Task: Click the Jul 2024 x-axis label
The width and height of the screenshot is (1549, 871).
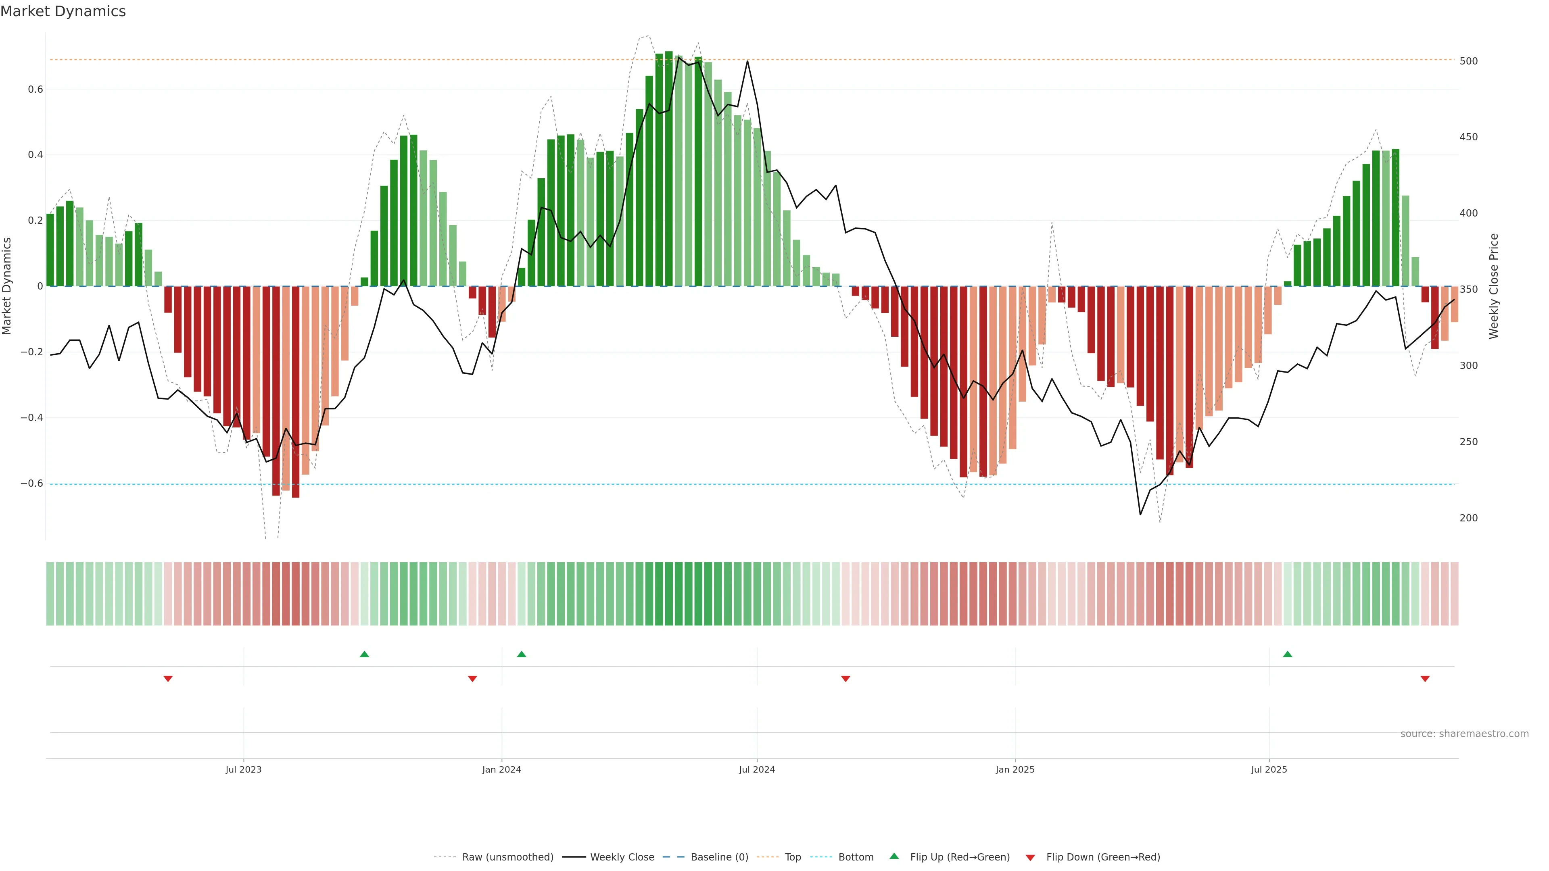Action: (757, 769)
